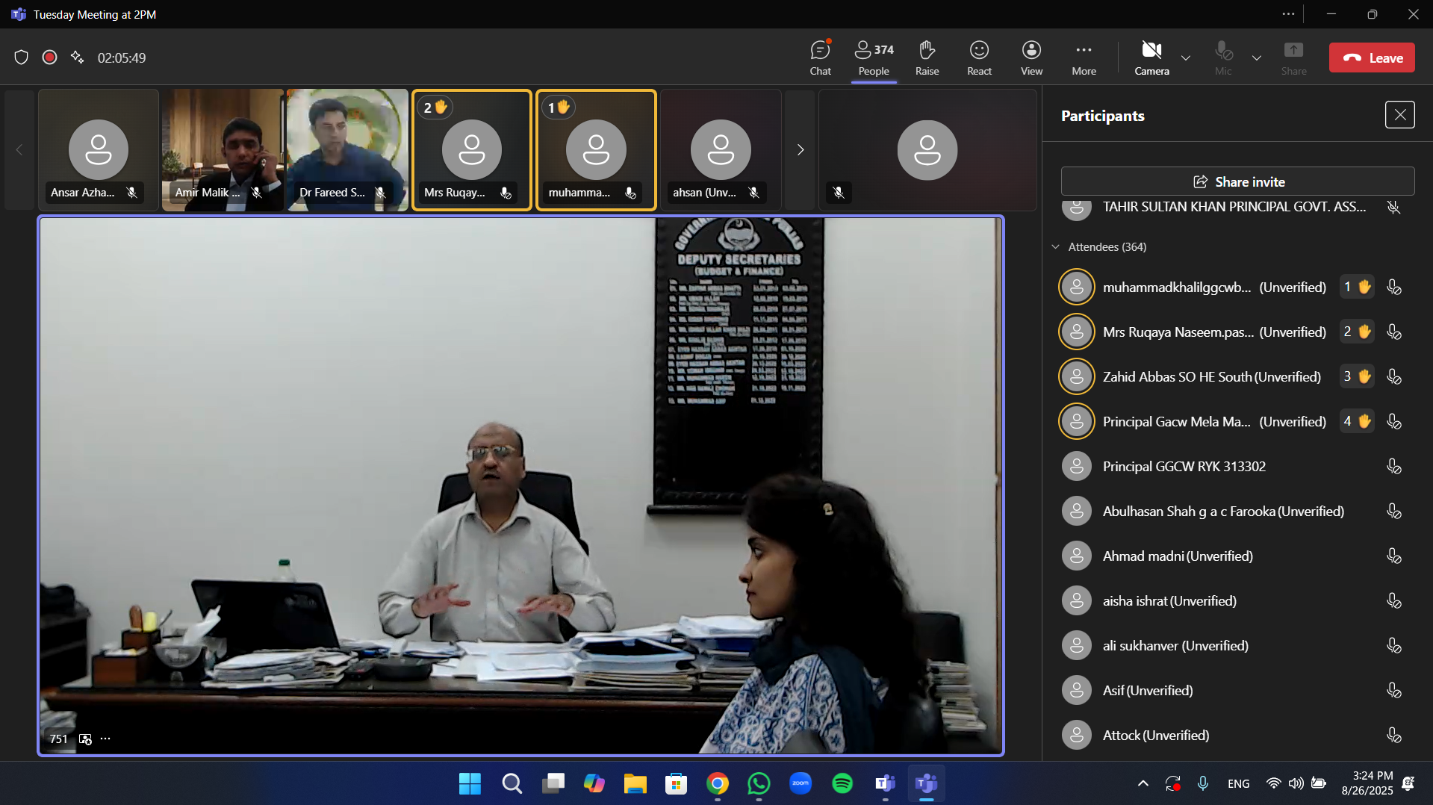Viewport: 1433px width, 805px height.
Task: Open Spotify from the taskbar
Action: coord(842,783)
